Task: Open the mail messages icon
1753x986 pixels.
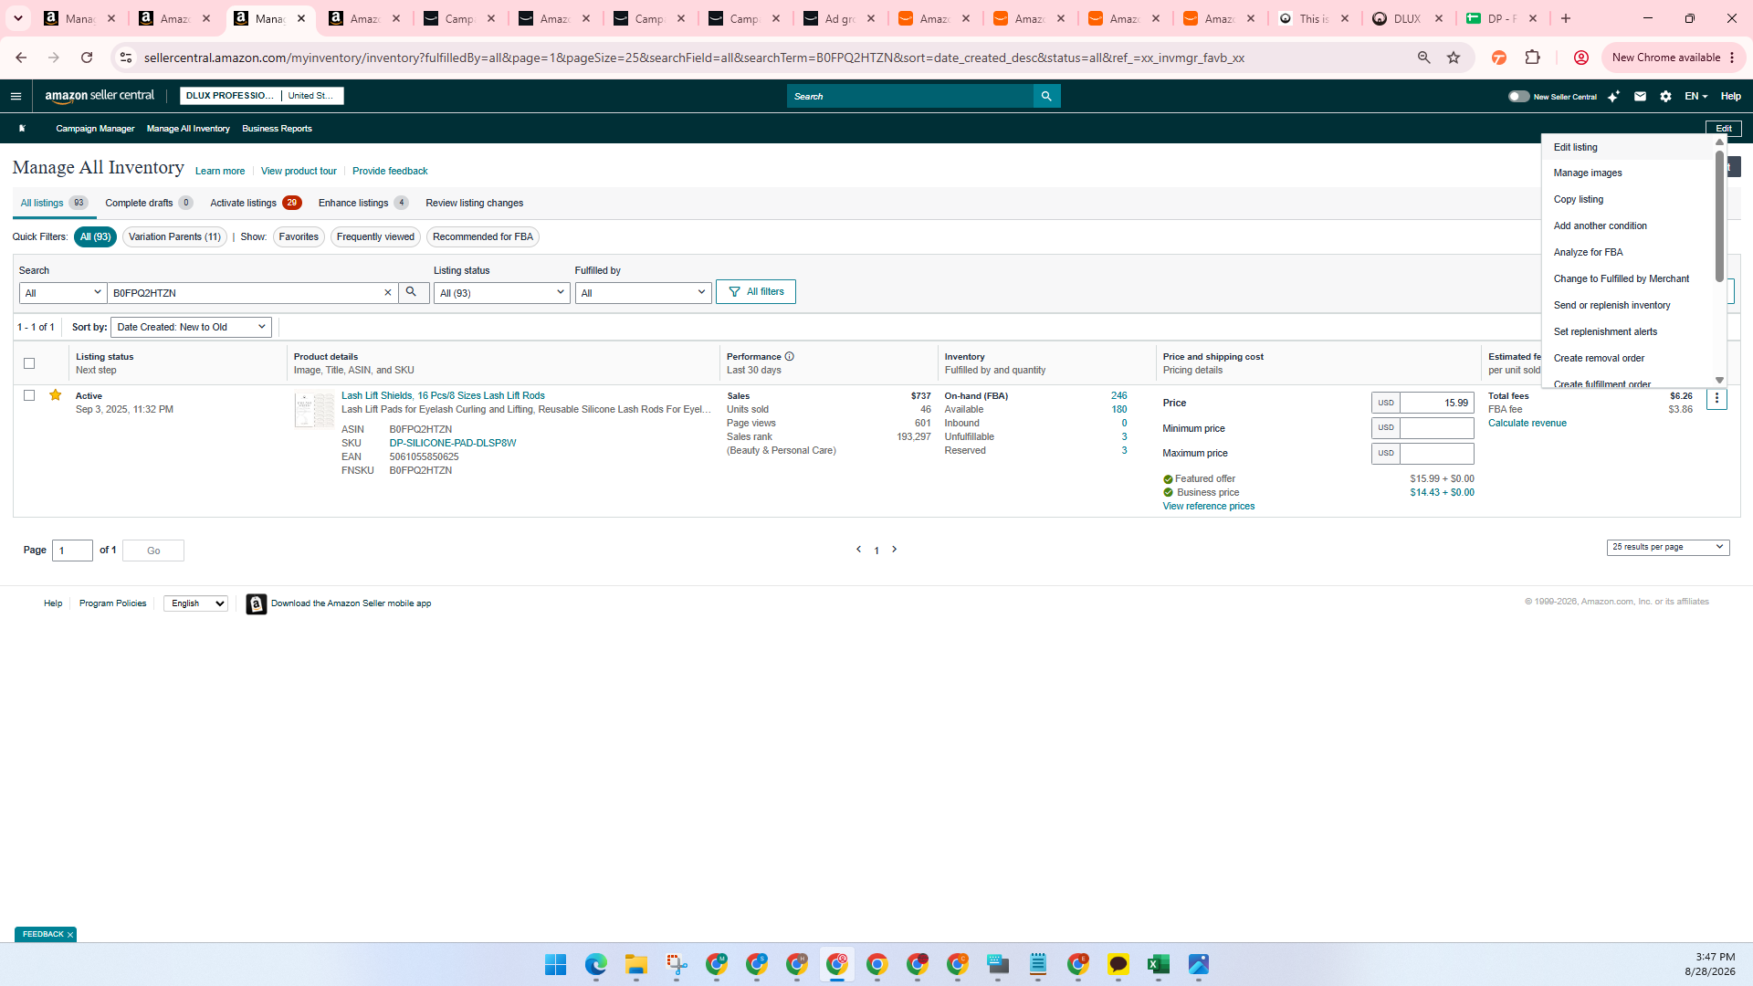Action: pos(1640,96)
